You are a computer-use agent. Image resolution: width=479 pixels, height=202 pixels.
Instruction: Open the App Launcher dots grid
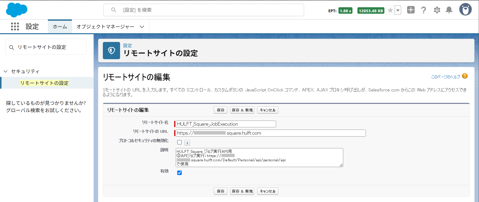coord(15,26)
